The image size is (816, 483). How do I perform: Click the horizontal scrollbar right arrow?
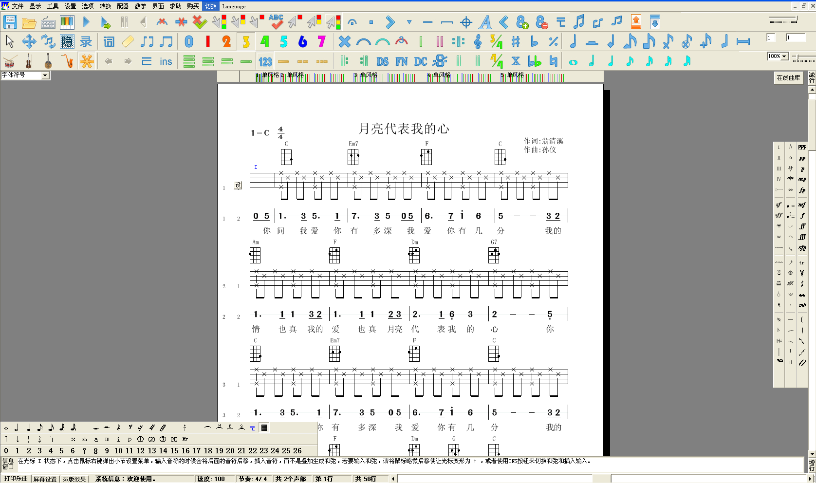pyautogui.click(x=810, y=479)
